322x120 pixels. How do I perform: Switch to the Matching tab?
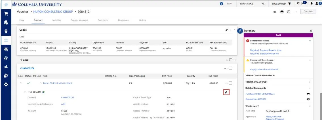coord(57,20)
